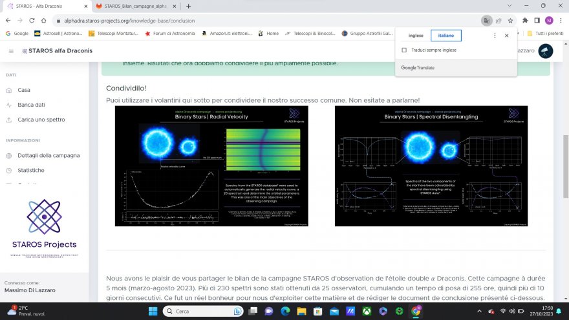Switch translation to inglese tab
This screenshot has width=569, height=320.
[415, 36]
